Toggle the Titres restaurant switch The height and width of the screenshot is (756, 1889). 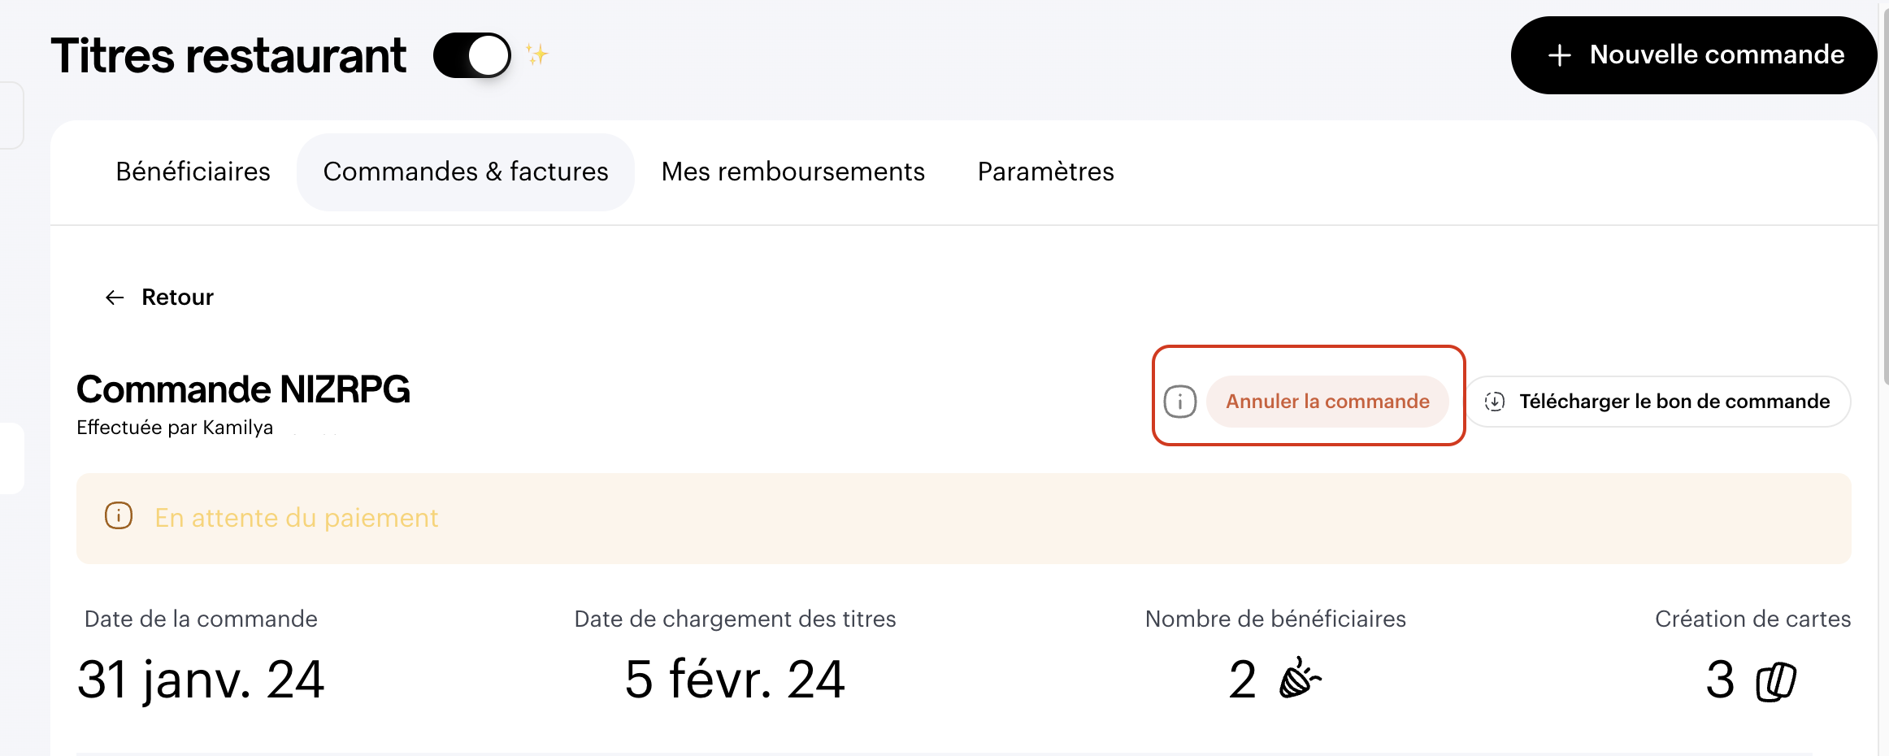click(x=472, y=55)
